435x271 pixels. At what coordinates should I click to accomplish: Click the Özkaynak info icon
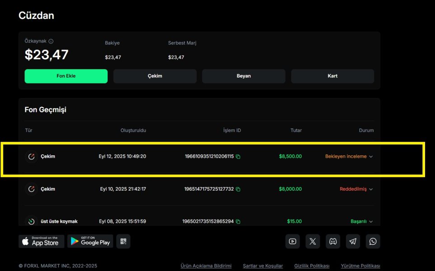[x=51, y=42]
